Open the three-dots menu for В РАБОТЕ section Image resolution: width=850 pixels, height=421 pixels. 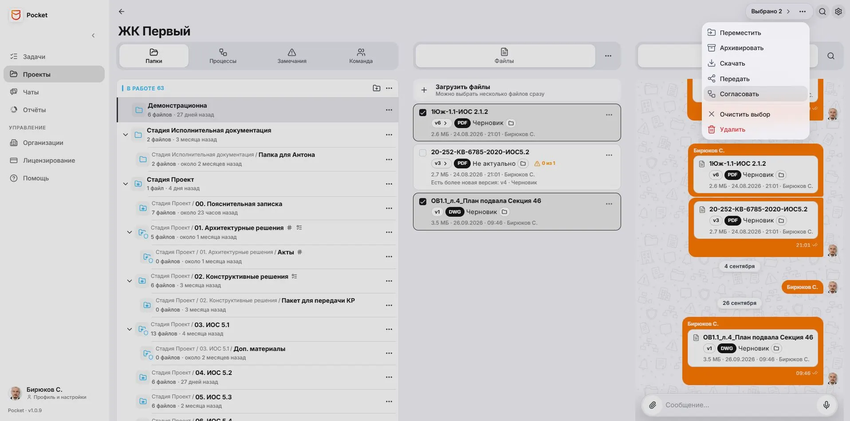tap(389, 88)
